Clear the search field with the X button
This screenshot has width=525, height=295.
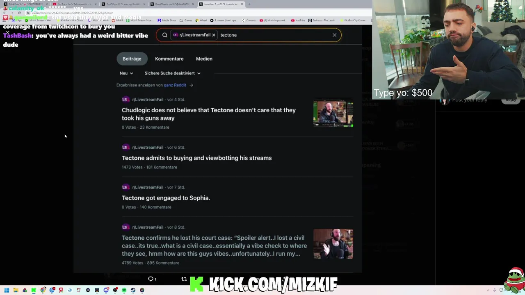[x=335, y=35]
